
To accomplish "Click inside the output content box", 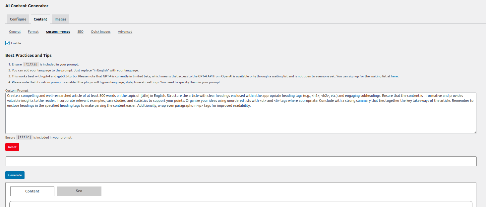I will tap(241, 204).
